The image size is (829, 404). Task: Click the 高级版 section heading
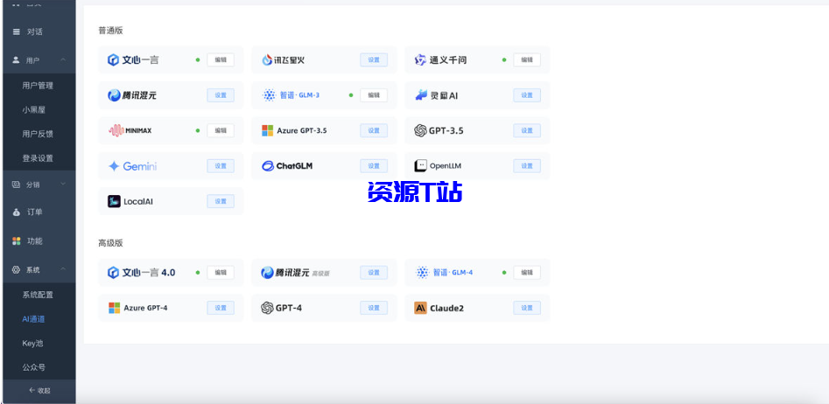pos(110,243)
